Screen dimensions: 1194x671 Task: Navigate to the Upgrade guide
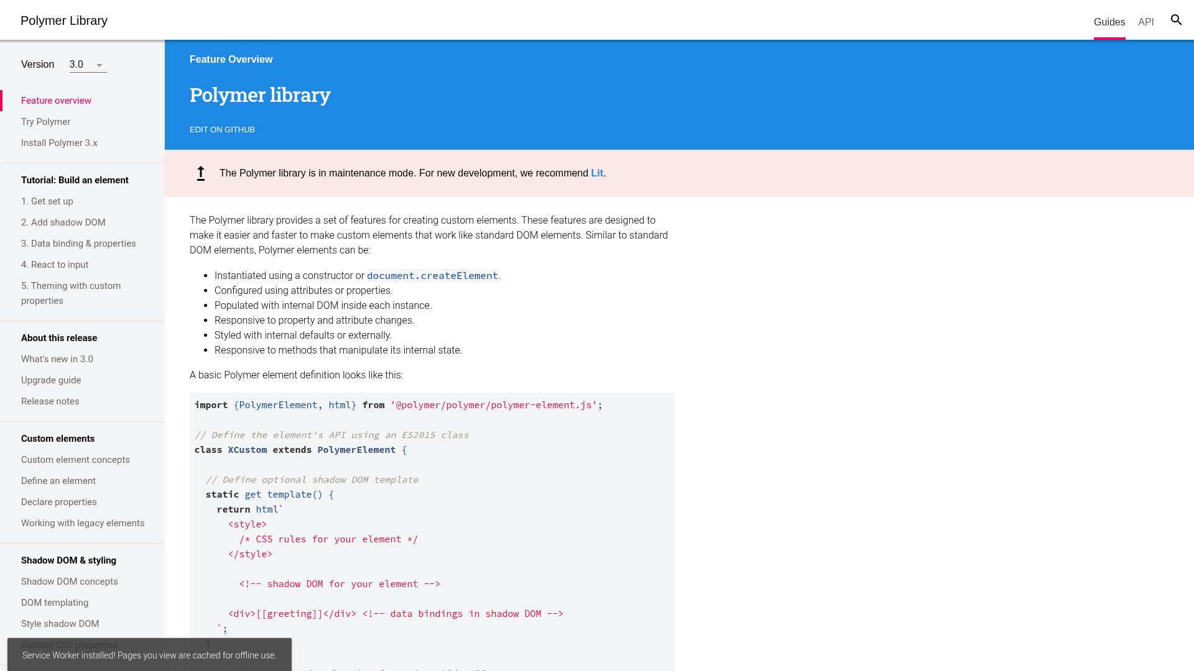point(51,380)
